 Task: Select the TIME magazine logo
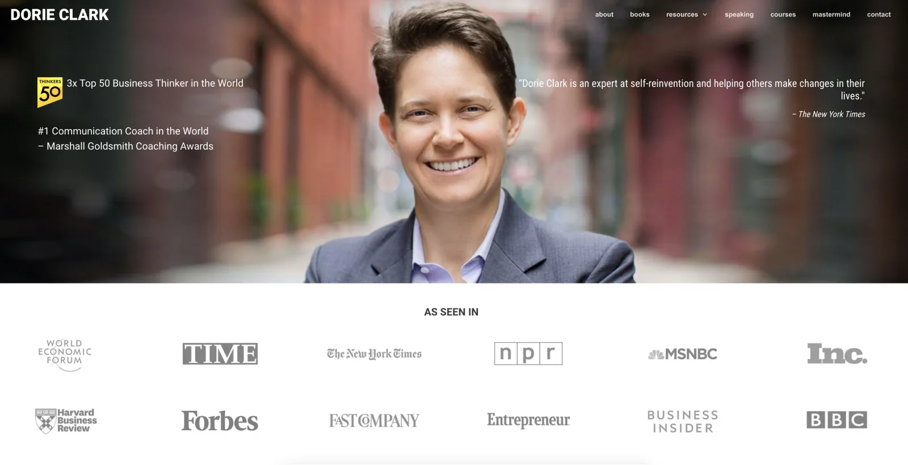click(220, 354)
